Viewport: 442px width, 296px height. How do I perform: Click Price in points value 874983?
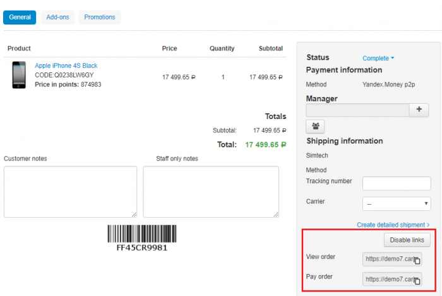click(x=91, y=84)
